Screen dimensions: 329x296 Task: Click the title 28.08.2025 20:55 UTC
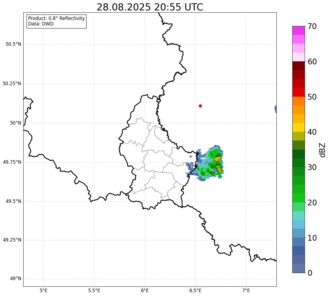click(x=150, y=7)
